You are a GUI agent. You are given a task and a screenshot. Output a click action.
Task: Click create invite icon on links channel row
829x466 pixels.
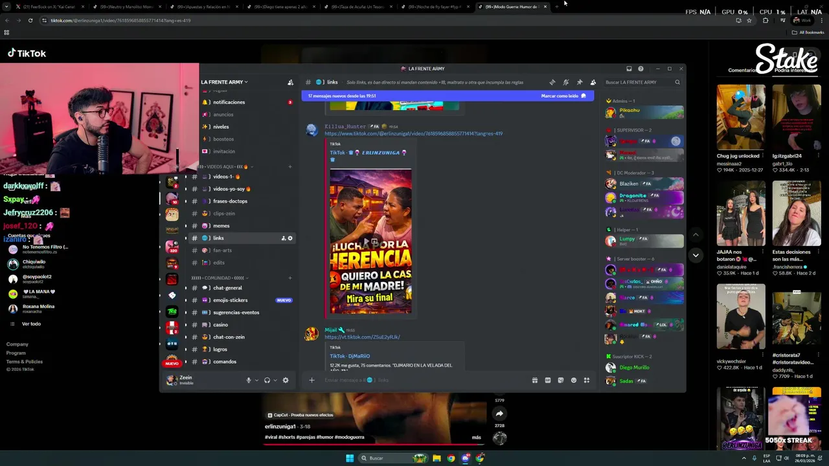(x=284, y=238)
